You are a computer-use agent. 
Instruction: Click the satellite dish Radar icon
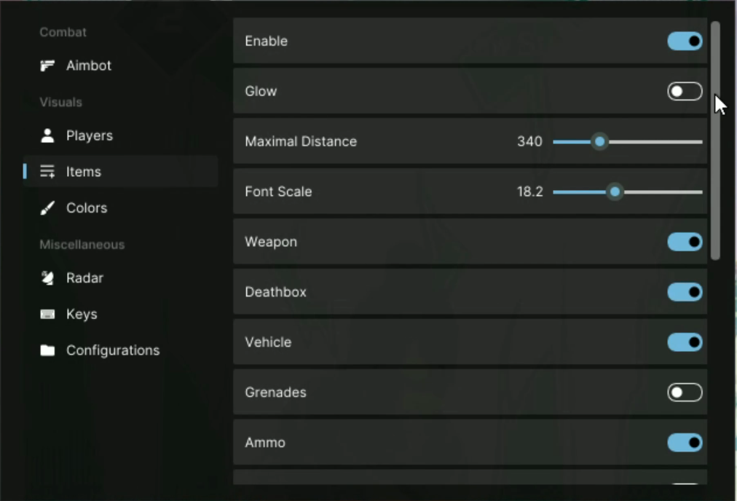[47, 277]
